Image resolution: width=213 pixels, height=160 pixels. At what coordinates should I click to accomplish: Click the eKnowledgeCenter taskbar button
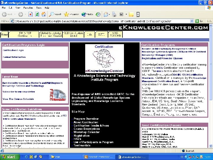click(132, 157)
